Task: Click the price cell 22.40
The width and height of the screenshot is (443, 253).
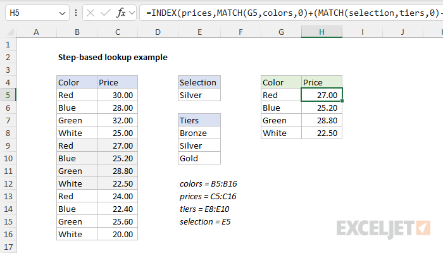Action: pyautogui.click(x=118, y=209)
